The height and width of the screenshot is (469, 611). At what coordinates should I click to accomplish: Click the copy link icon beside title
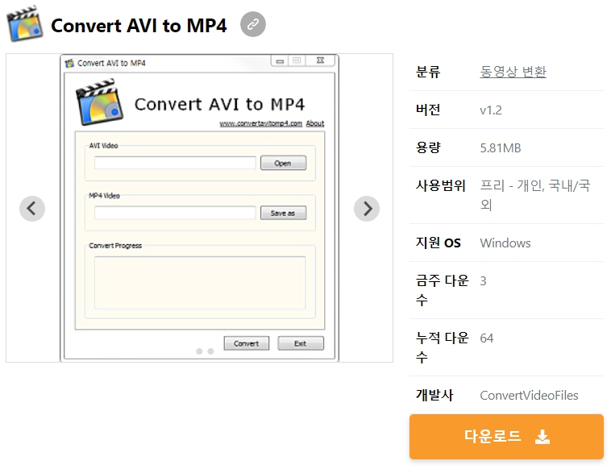pyautogui.click(x=253, y=24)
